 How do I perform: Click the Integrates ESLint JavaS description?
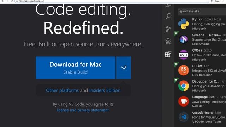[209, 71]
